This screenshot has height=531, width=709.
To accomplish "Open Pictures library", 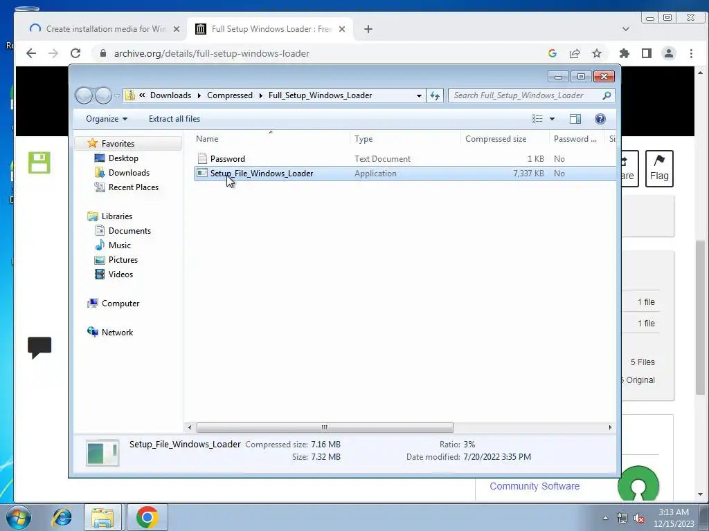I will click(x=123, y=260).
